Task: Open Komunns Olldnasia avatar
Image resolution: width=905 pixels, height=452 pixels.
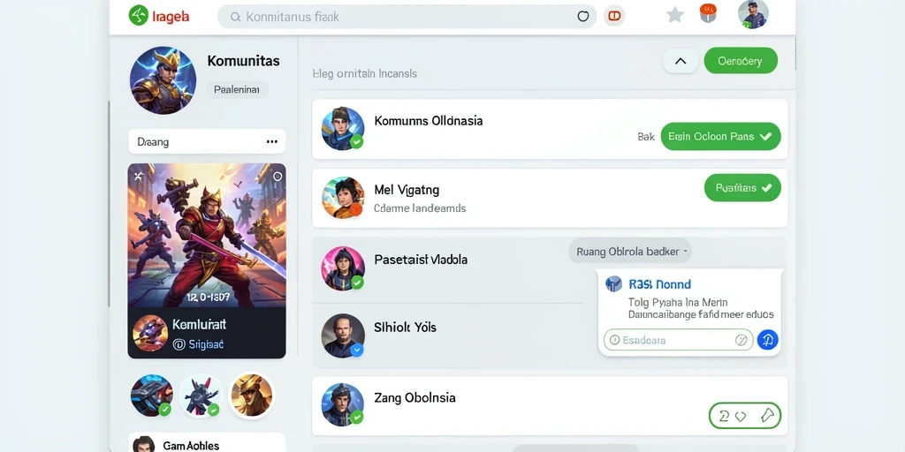Action: pyautogui.click(x=343, y=129)
